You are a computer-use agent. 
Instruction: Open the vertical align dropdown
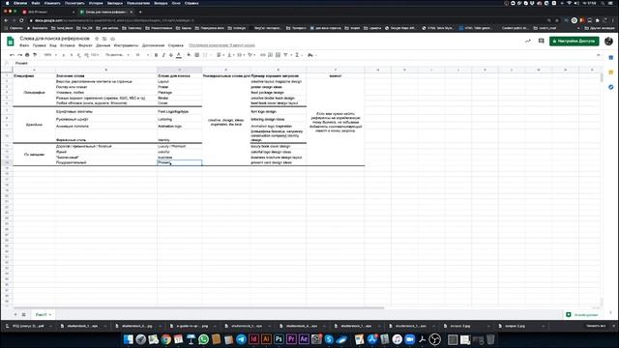(x=230, y=55)
